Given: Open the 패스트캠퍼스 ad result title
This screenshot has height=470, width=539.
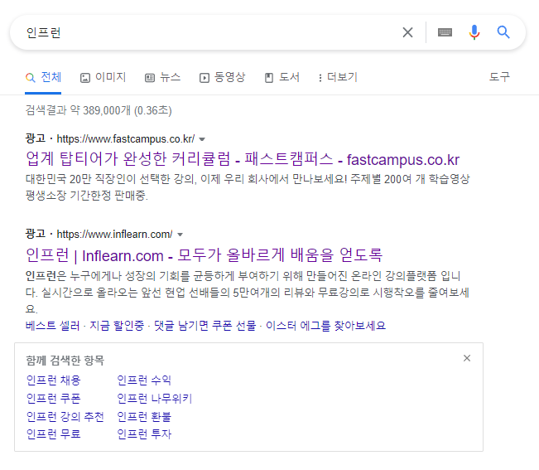Looking at the screenshot, I should [243, 159].
